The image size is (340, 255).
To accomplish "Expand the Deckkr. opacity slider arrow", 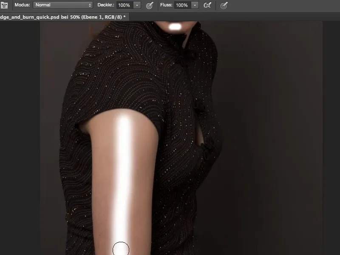I will (137, 5).
